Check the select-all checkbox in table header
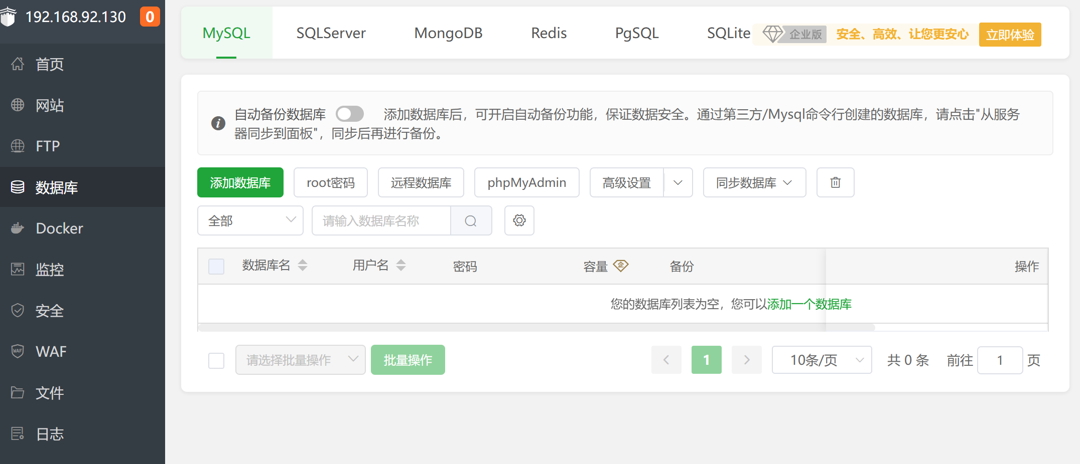 coord(216,267)
